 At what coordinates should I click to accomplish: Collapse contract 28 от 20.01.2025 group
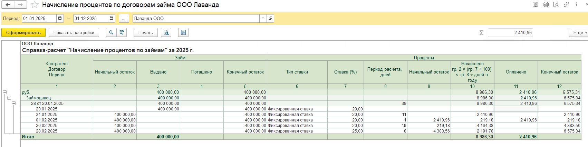pos(14,104)
